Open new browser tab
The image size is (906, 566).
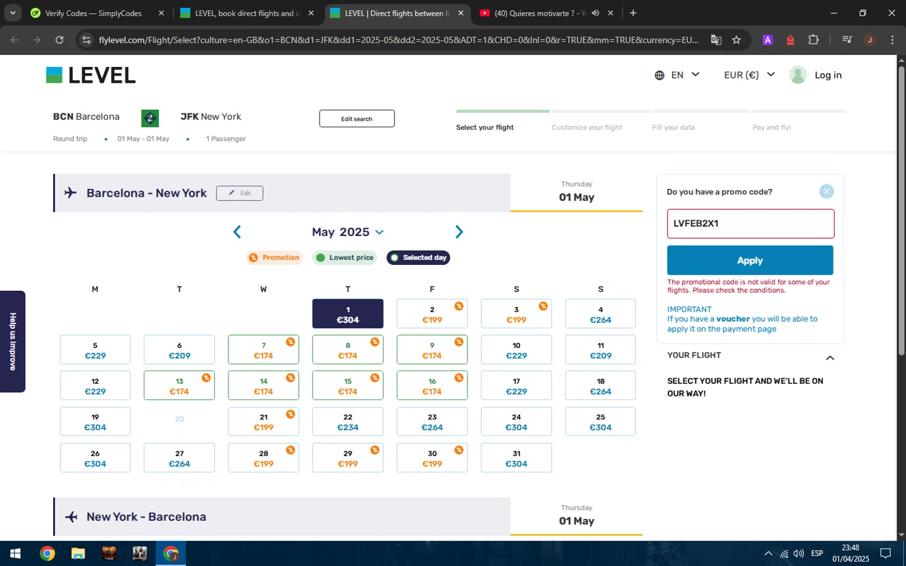[x=633, y=13]
